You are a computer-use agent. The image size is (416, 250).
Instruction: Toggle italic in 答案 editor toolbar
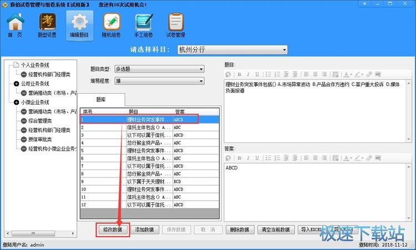(248, 158)
